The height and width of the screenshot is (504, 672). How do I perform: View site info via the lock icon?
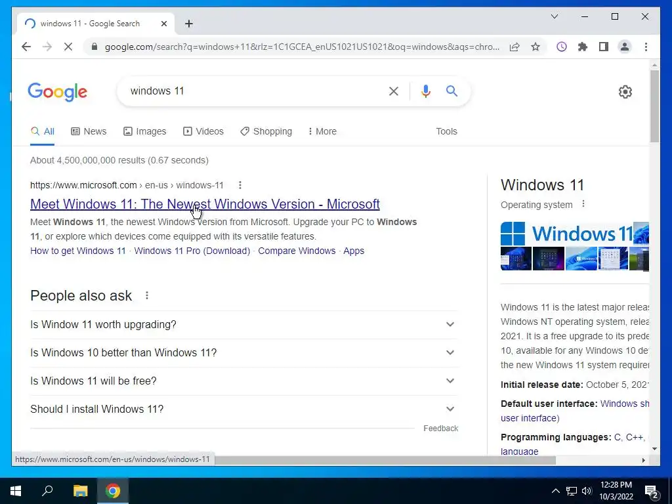point(94,47)
